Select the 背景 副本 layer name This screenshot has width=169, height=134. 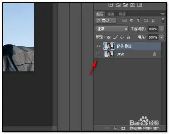click(x=124, y=46)
